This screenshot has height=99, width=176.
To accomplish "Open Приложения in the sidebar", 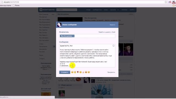I will click(43, 46).
